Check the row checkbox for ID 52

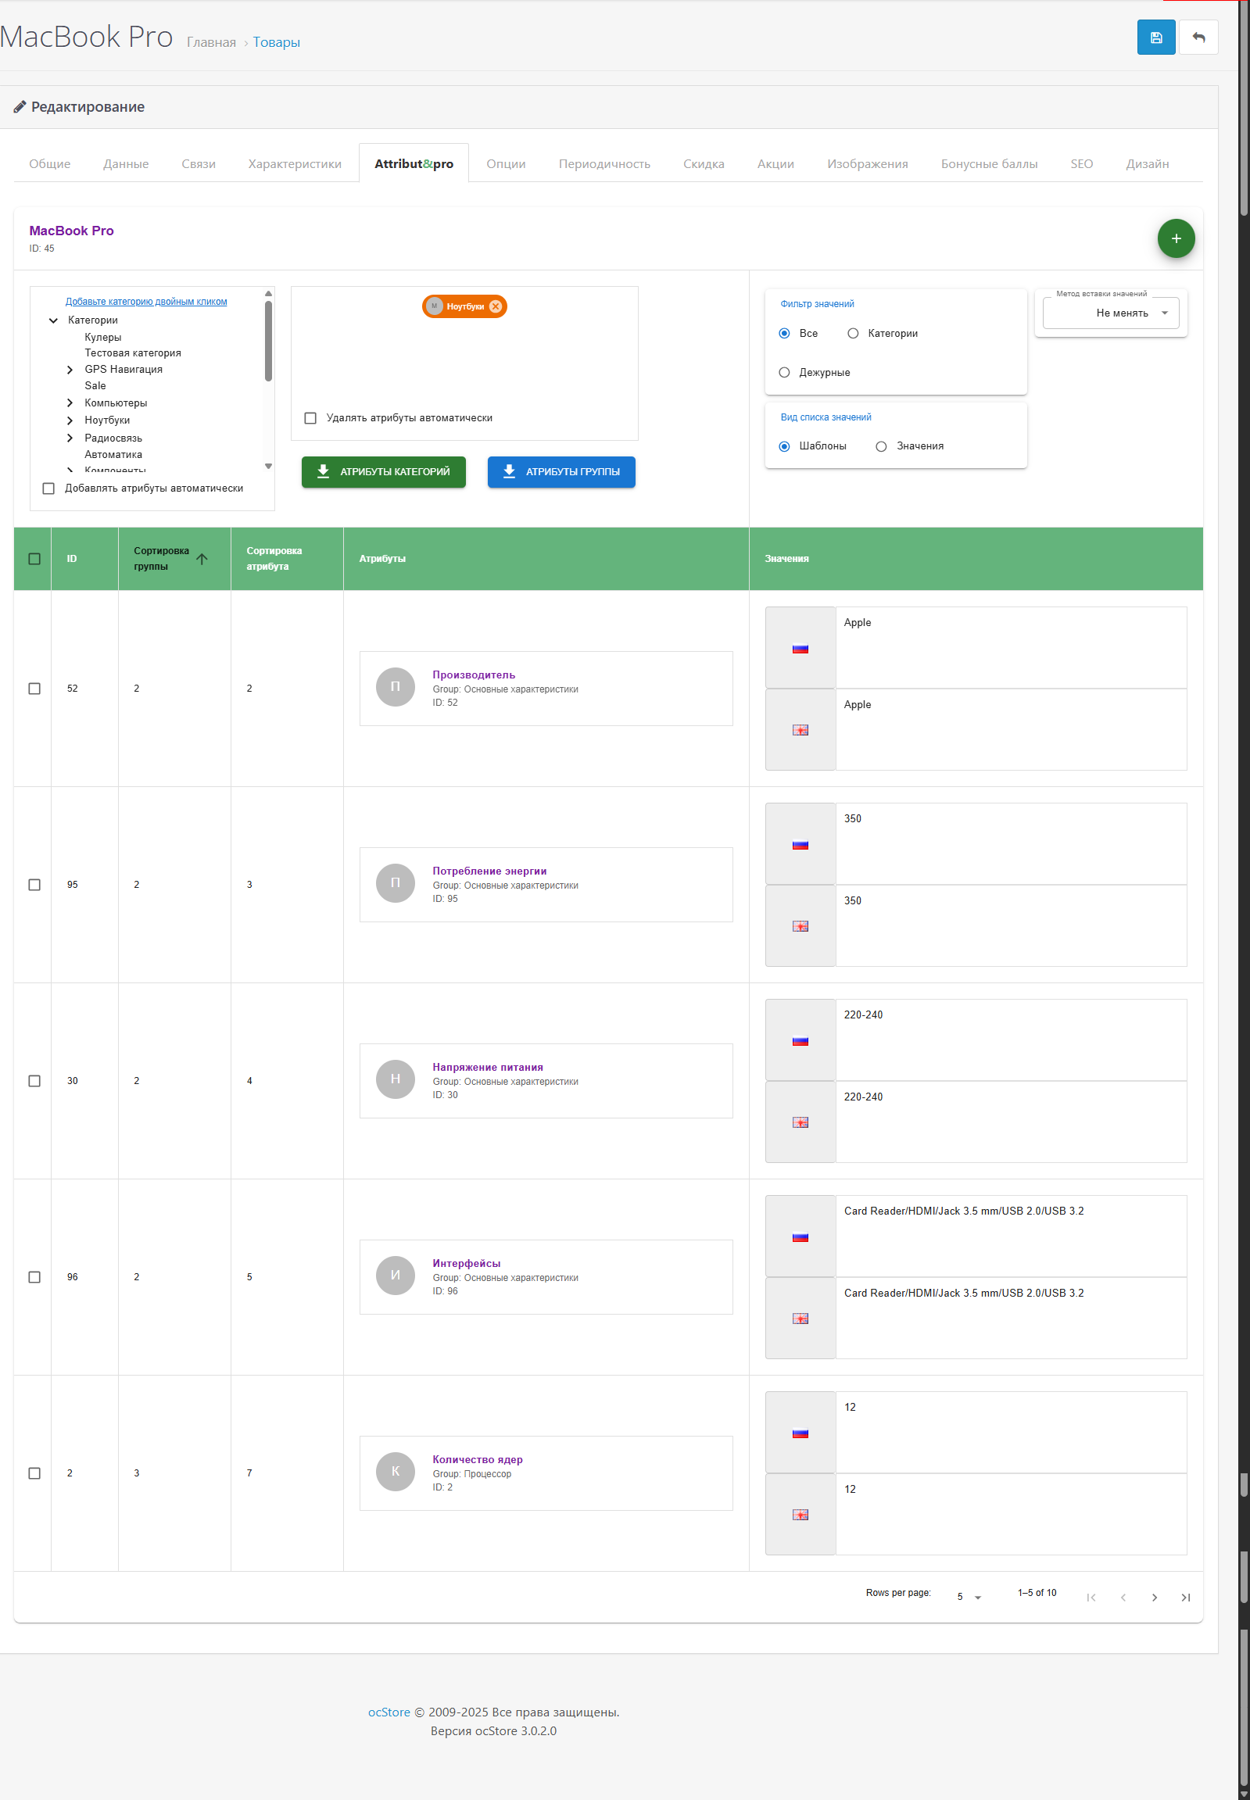[34, 689]
